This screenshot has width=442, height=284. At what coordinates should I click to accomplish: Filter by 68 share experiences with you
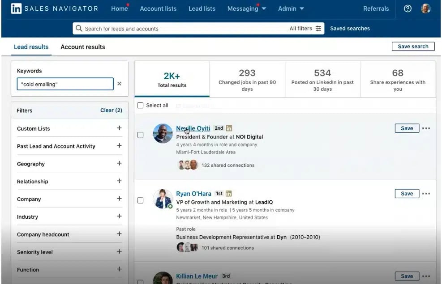(398, 79)
